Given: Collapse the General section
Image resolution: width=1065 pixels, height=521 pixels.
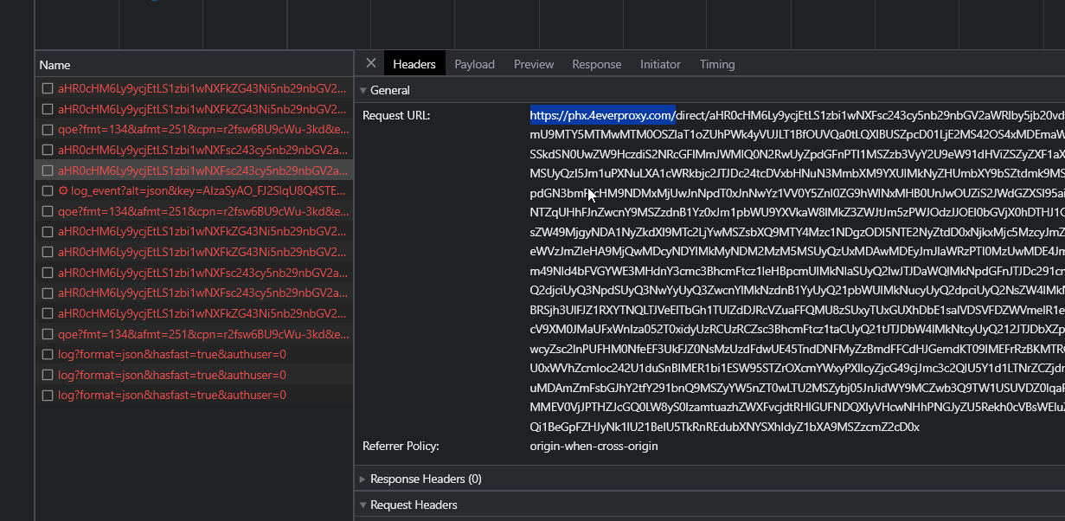Looking at the screenshot, I should pyautogui.click(x=363, y=90).
